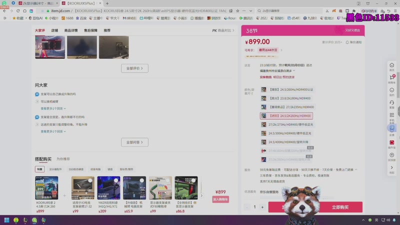Viewport: 400px width, 225px height.
Task: Open the delivery address dropdown
Action: [294, 70]
